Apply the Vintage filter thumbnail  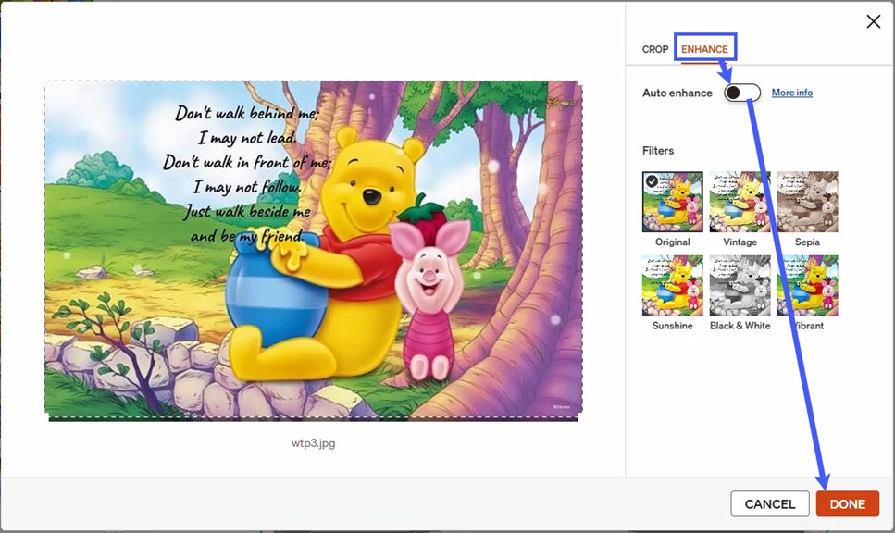click(740, 202)
